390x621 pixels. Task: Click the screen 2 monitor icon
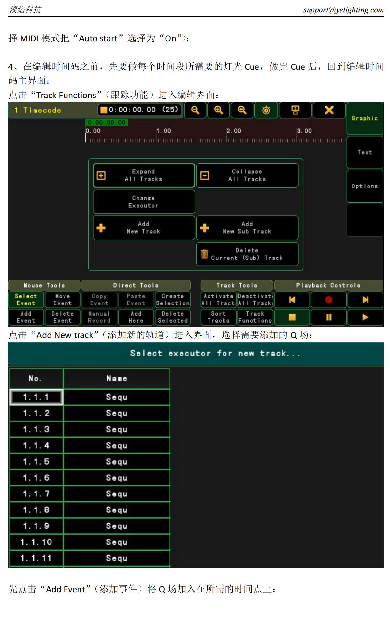coord(295,110)
